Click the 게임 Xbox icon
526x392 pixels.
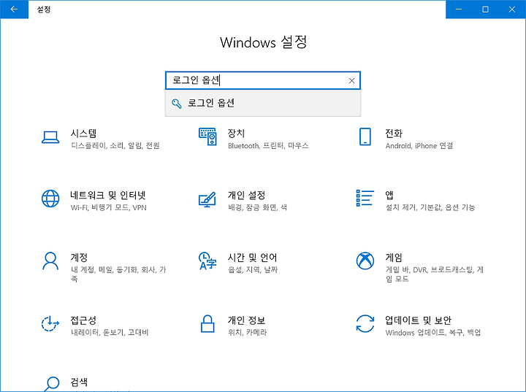coord(365,261)
